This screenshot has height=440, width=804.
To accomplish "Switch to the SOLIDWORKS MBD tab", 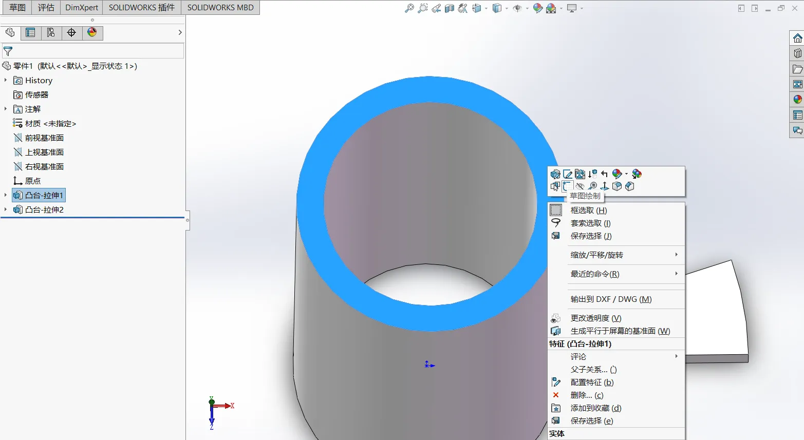I will click(x=220, y=8).
